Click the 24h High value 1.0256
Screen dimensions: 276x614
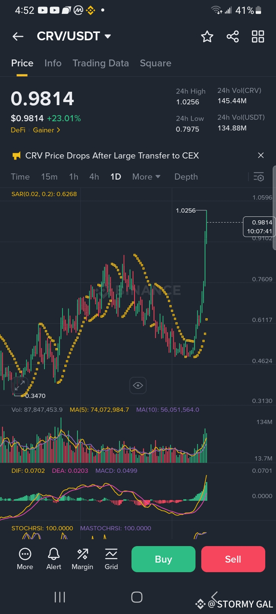(x=188, y=102)
